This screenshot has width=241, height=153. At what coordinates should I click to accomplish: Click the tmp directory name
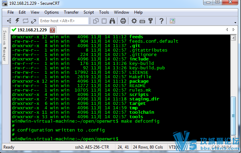coord(133,108)
